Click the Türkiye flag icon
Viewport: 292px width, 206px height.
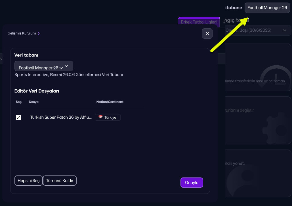click(100, 117)
